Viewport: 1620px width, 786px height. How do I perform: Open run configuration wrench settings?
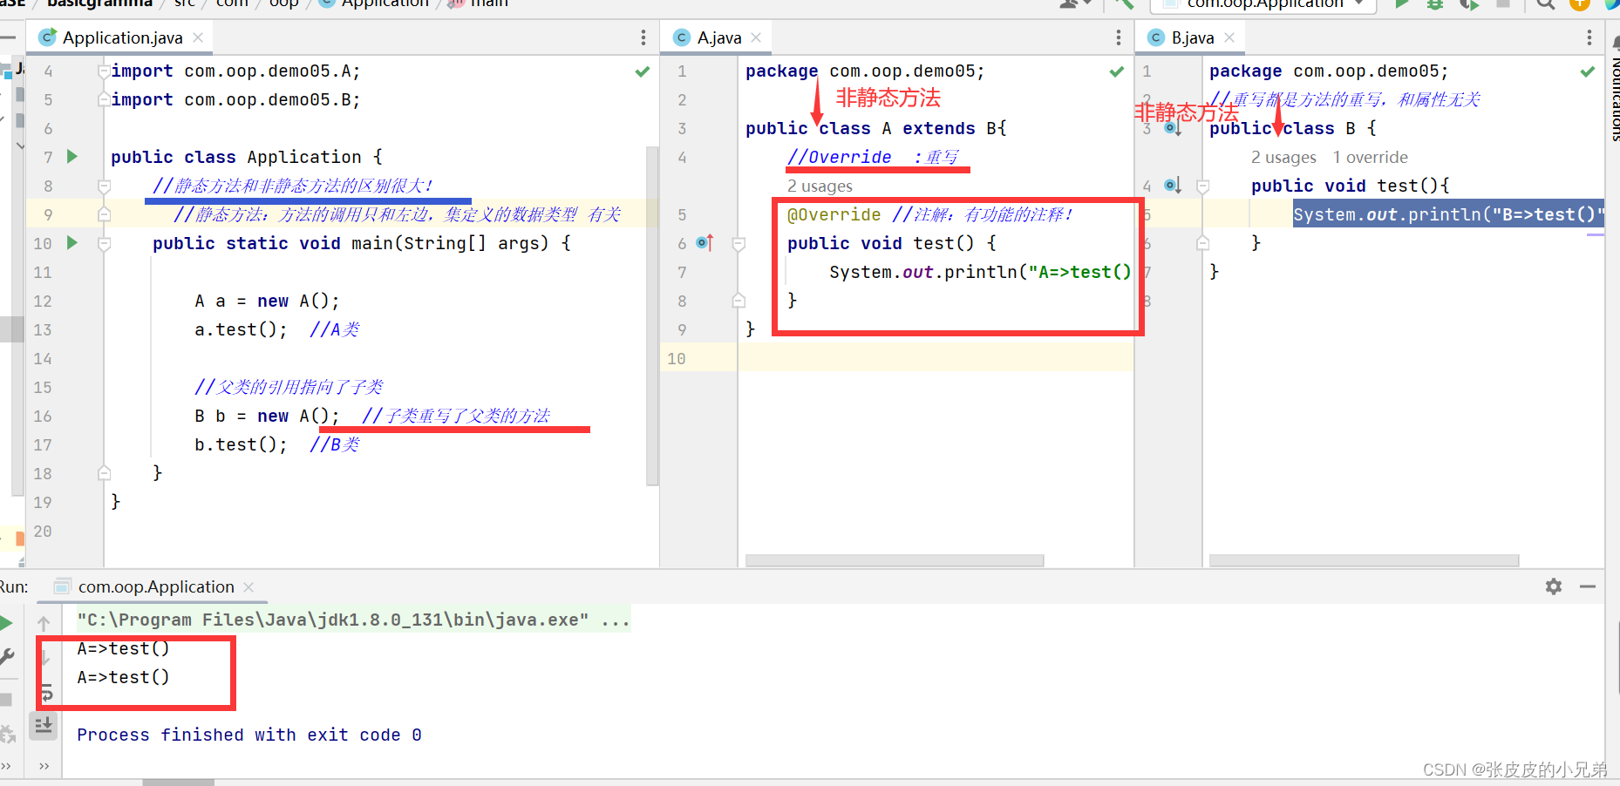click(6, 656)
